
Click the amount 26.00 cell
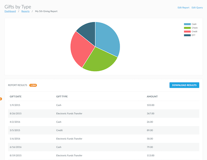pos(150,122)
